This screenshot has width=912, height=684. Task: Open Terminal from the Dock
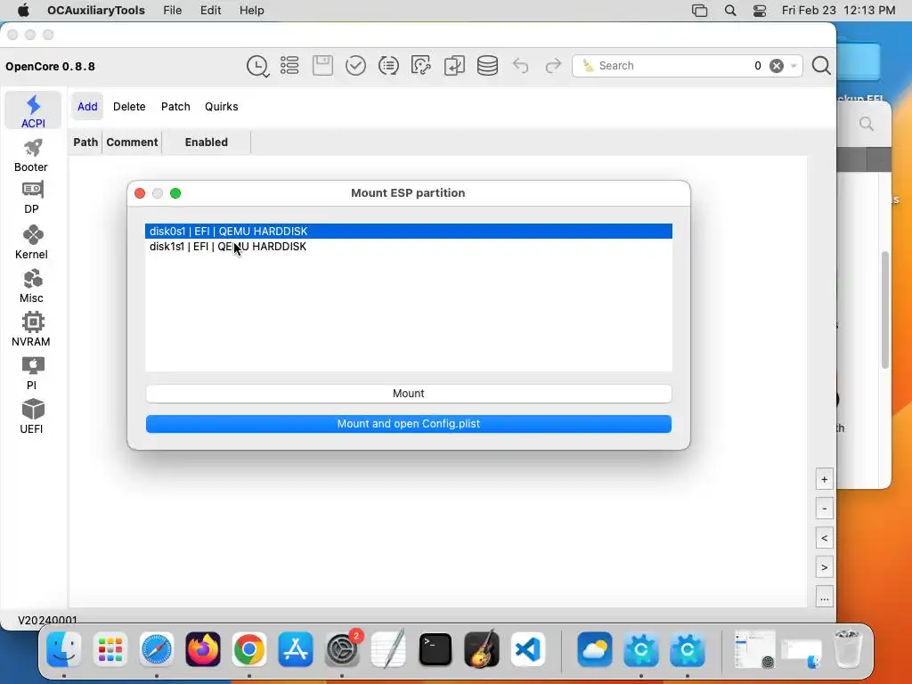tap(435, 649)
